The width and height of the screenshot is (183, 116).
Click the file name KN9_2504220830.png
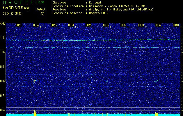tap(16, 8)
